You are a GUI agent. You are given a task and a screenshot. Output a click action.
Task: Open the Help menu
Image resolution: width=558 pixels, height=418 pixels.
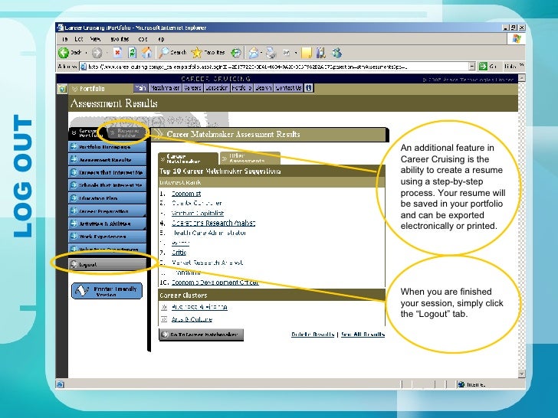point(161,39)
